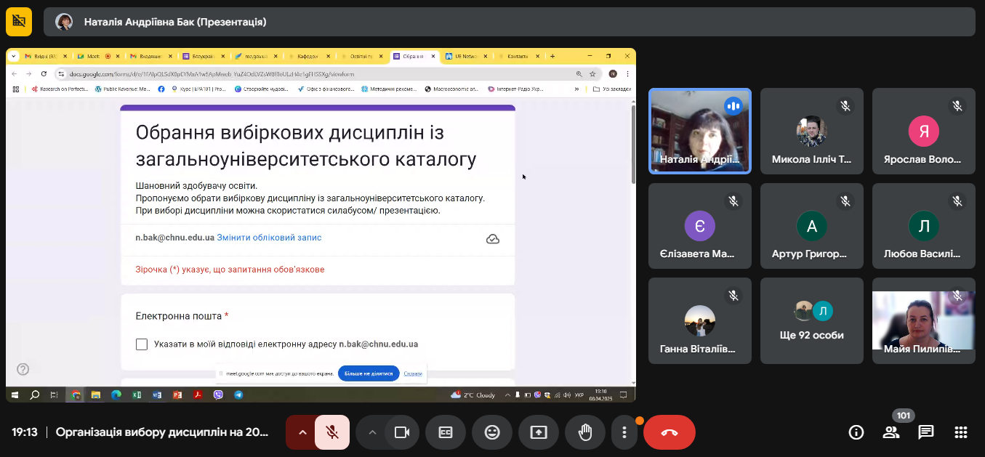Switch to the Освітні browser tab

pos(361,56)
